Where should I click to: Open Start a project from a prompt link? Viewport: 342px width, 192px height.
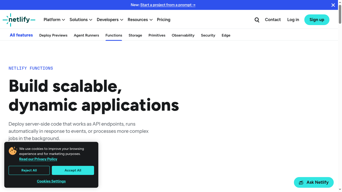(168, 5)
